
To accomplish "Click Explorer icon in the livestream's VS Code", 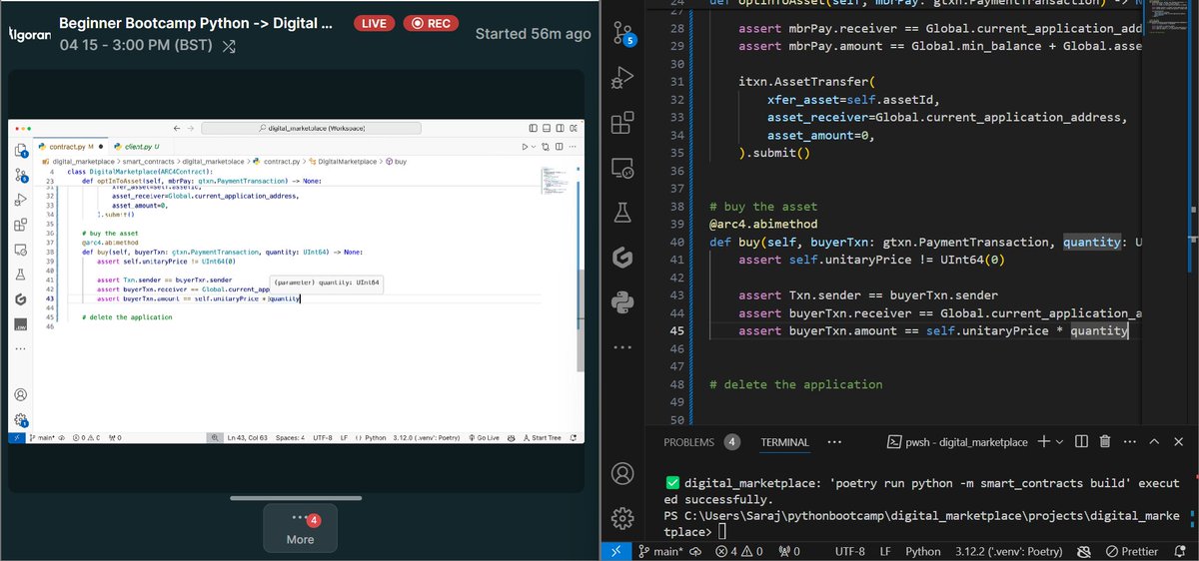I will click(x=20, y=151).
